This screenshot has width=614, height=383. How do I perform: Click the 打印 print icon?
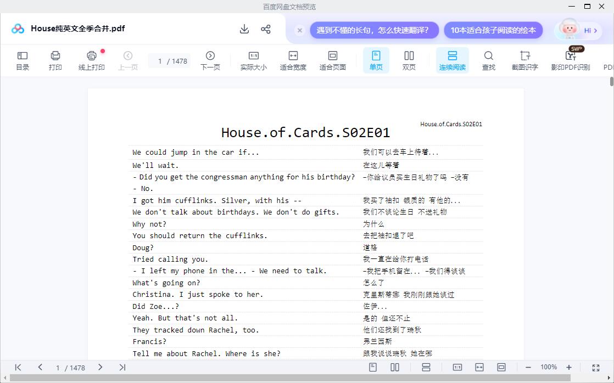tap(55, 60)
